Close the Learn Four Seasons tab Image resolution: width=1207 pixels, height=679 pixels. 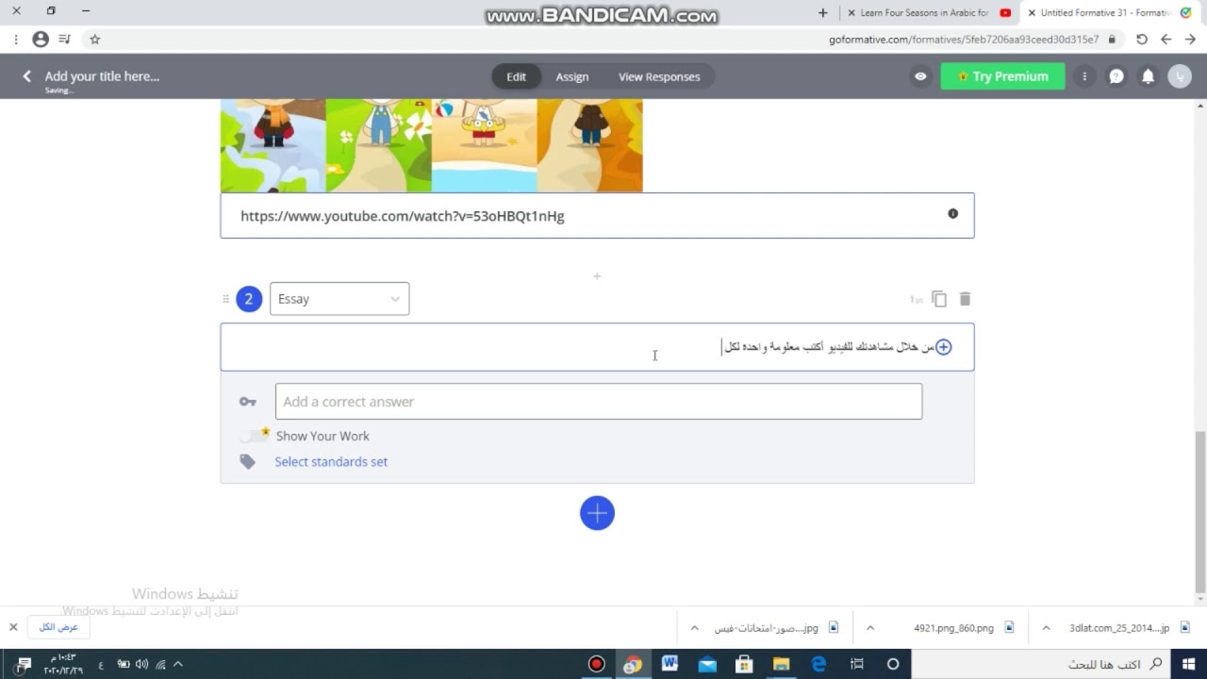pos(852,13)
